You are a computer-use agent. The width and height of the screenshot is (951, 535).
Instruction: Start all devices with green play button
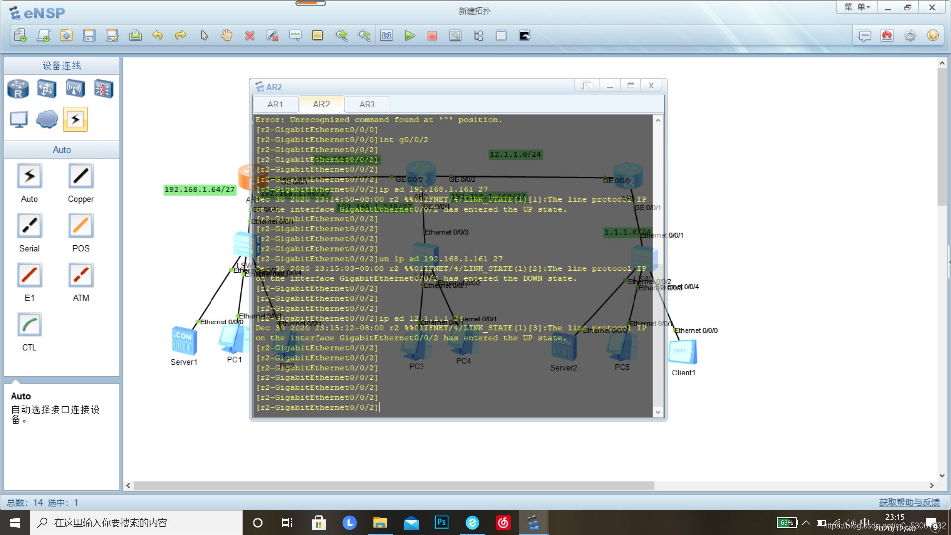click(410, 35)
